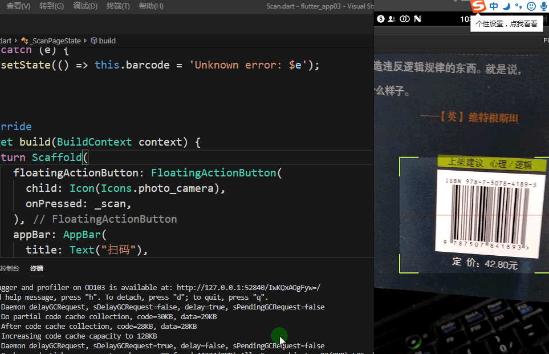
Task: Open the 帮助(H) menu
Action: tap(151, 6)
